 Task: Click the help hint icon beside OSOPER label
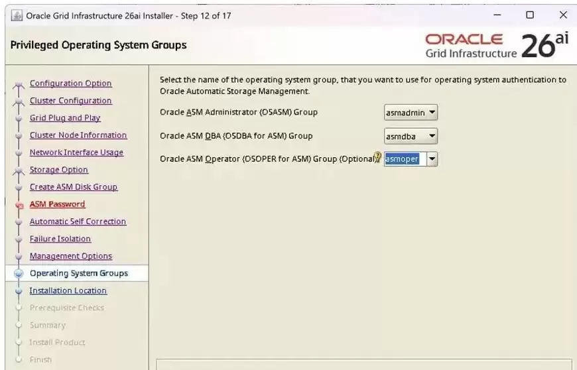[x=377, y=157]
